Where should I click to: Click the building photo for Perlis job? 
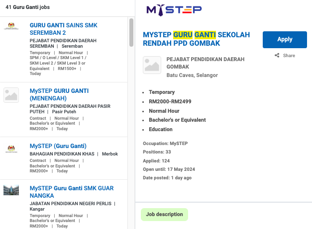click(11, 190)
